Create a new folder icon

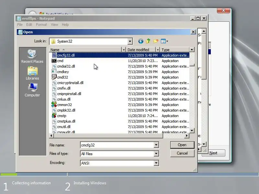pos(156,41)
